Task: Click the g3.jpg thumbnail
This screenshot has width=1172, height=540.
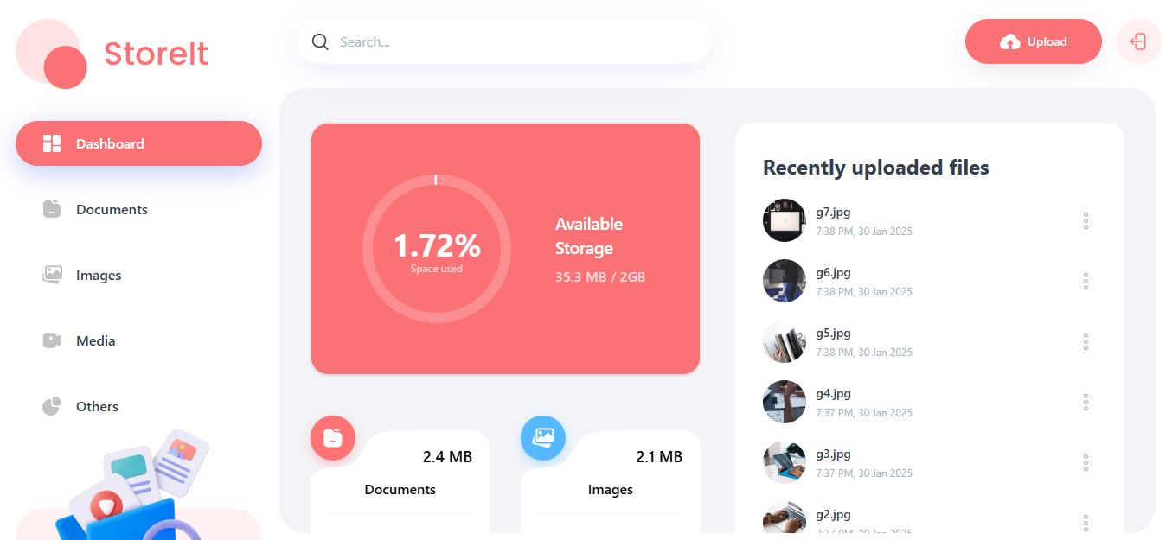Action: point(785,462)
